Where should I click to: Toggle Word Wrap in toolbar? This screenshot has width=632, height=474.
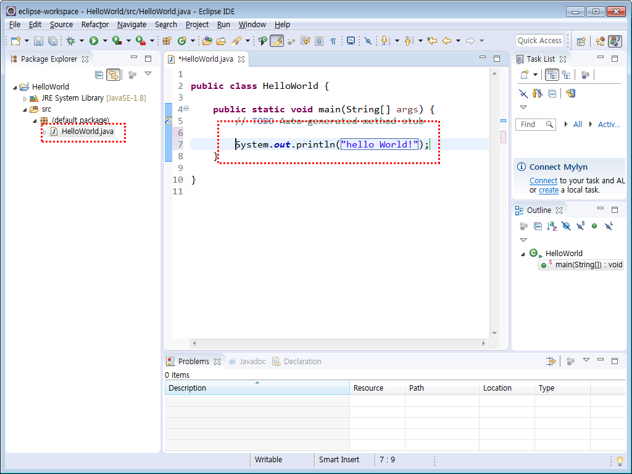point(305,41)
